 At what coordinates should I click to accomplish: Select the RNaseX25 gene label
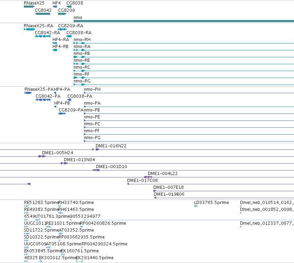(x=34, y=3)
